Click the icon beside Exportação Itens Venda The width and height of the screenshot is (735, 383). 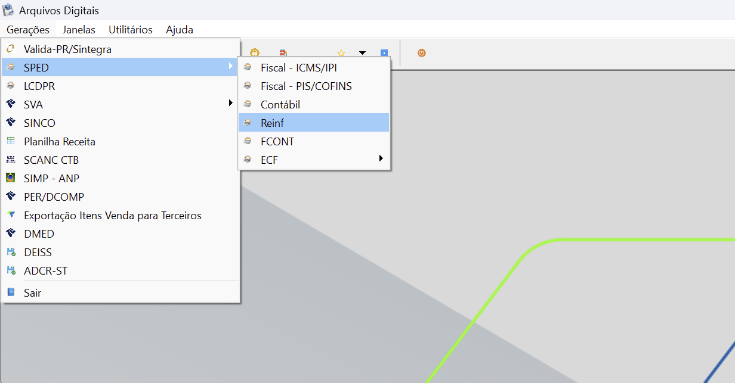pyautogui.click(x=10, y=215)
